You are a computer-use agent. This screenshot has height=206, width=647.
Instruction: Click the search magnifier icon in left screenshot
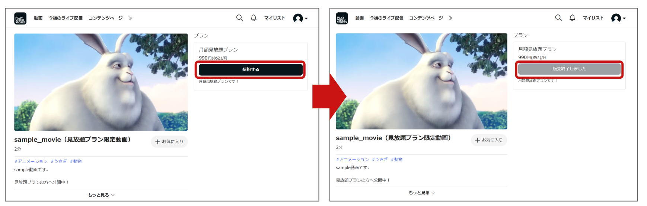[x=239, y=18]
